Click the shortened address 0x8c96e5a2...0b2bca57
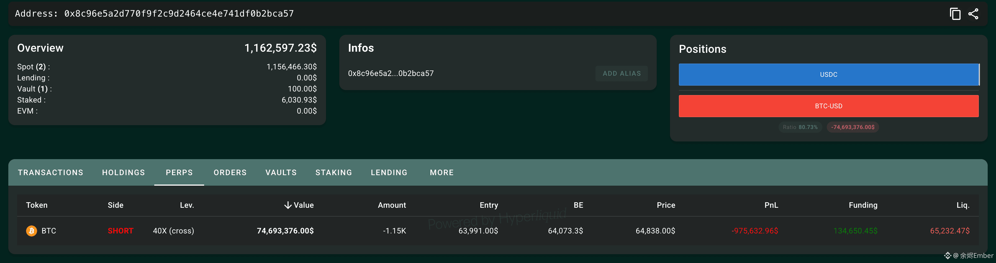 [x=391, y=73]
